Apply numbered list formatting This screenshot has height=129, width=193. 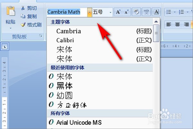pos(181,12)
